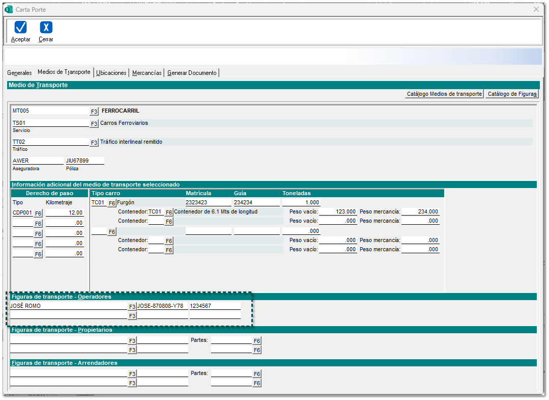Click the Matrícula field with 2323423
The width and height of the screenshot is (549, 400).
(208, 202)
